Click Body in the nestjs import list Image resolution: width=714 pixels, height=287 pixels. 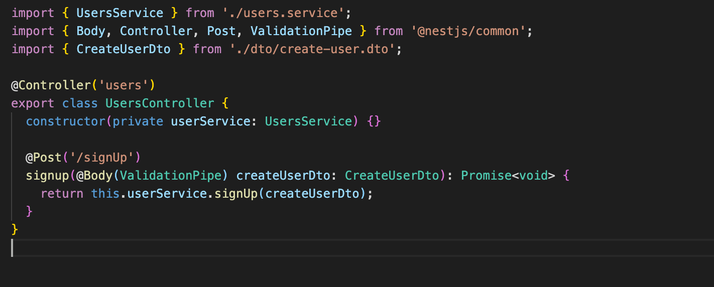click(x=91, y=31)
